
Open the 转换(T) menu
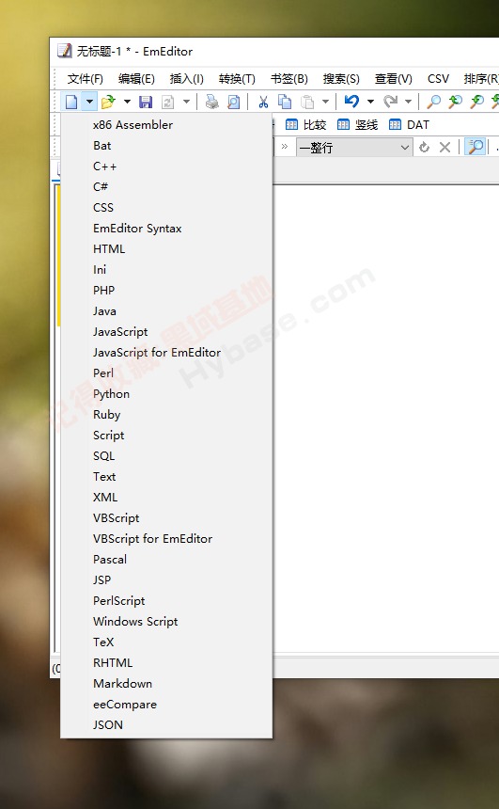(237, 79)
